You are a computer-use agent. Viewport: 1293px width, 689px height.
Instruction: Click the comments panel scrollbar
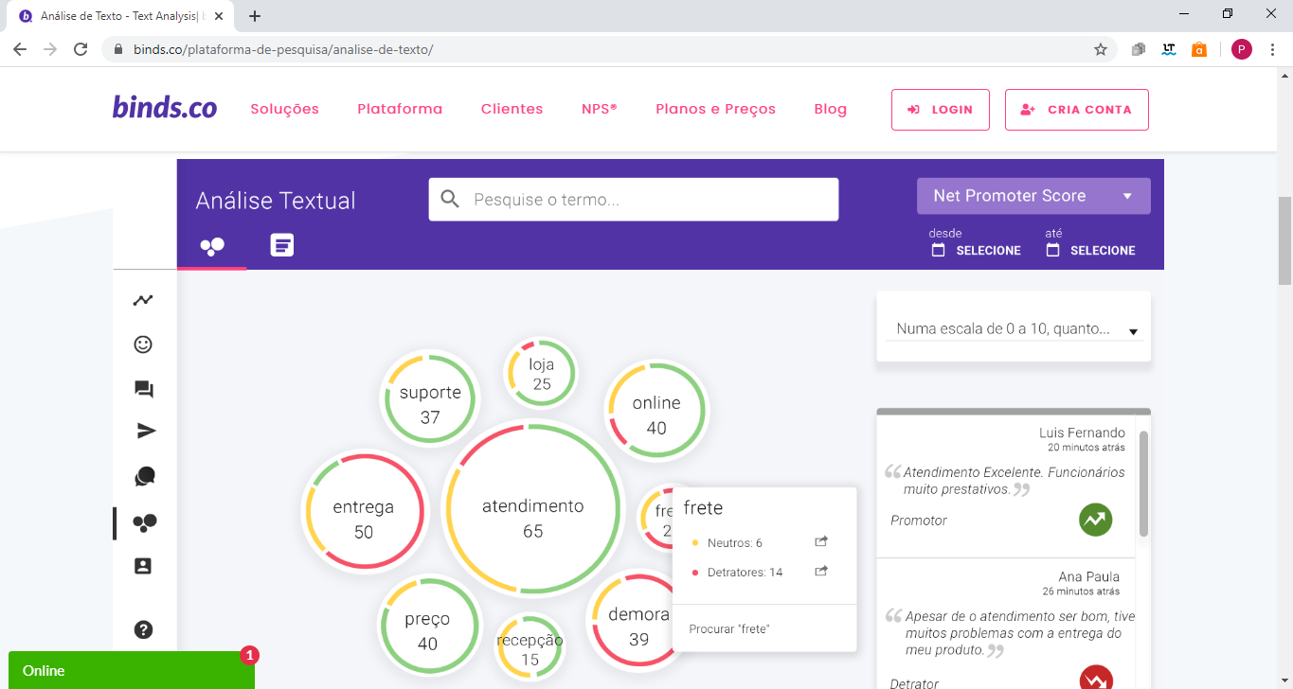tap(1143, 483)
